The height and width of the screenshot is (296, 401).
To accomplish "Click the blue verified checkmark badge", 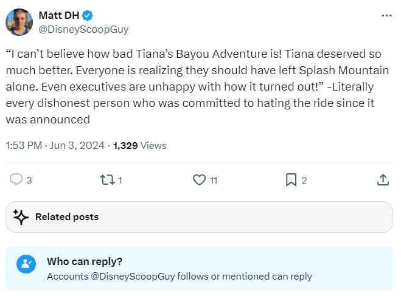I will click(87, 16).
